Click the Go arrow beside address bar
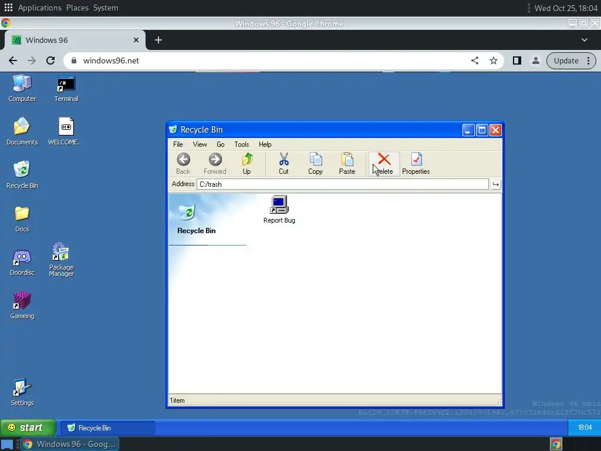601x451 pixels. (495, 184)
